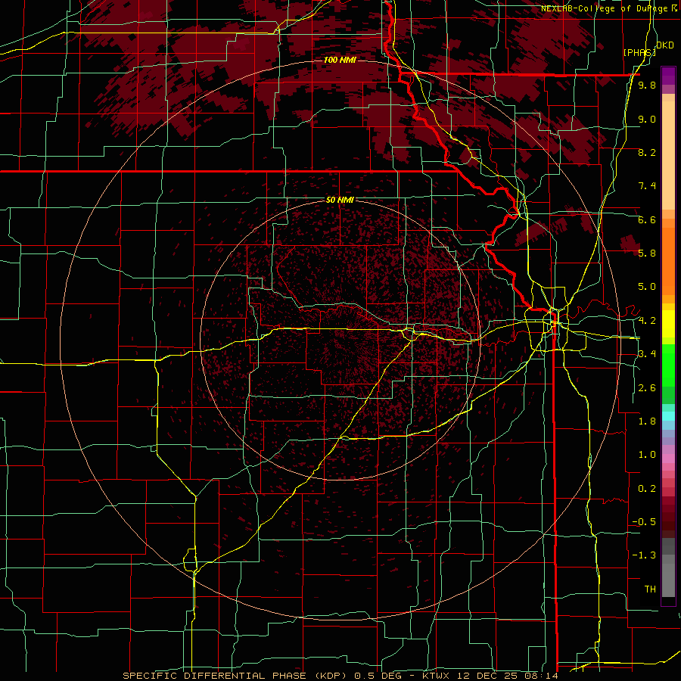Select the 1.0 scale value
This screenshot has width=681, height=681.
click(x=647, y=455)
